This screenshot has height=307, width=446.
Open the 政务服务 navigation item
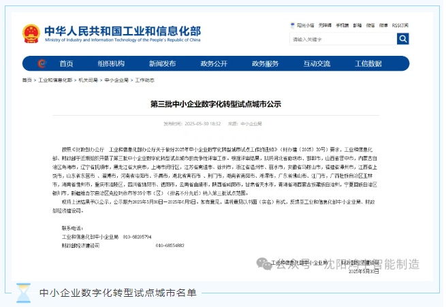265,64
